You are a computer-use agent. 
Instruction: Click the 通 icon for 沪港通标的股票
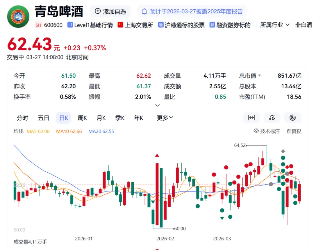(x=160, y=25)
